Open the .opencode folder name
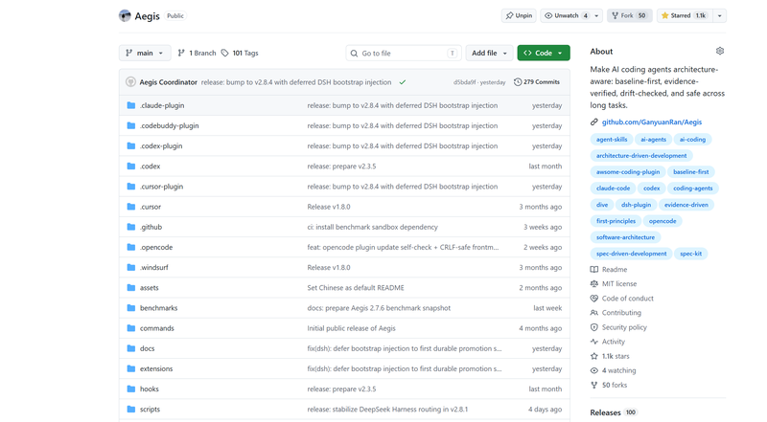 156,247
